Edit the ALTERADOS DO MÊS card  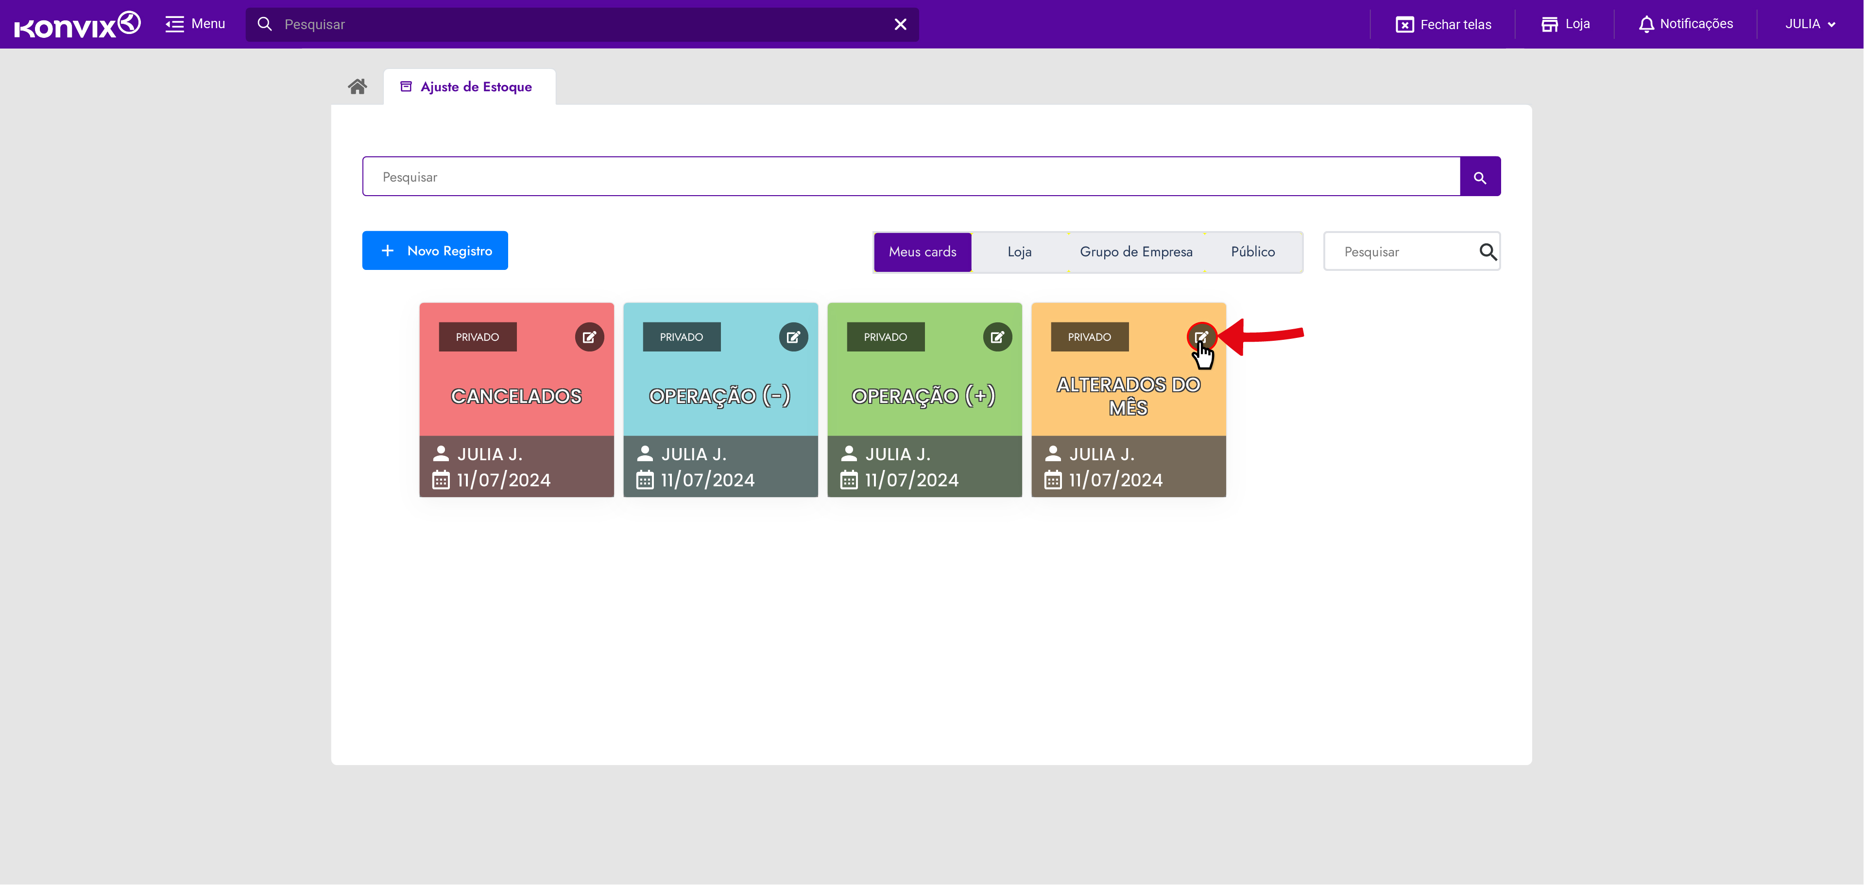click(x=1201, y=337)
